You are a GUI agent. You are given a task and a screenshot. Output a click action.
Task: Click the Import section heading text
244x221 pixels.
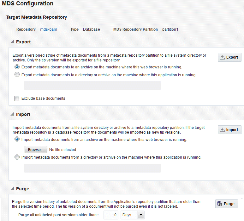23,114
